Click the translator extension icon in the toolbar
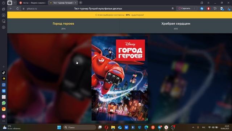The width and height of the screenshot is (232, 131). [x=222, y=9]
